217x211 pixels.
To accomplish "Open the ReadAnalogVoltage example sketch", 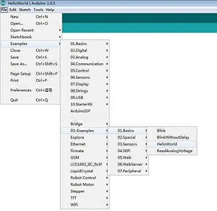I will [172, 151].
